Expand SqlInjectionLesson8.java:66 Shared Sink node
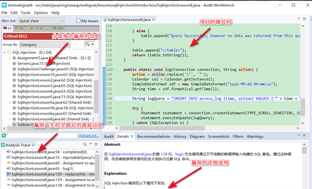 pos(9,119)
